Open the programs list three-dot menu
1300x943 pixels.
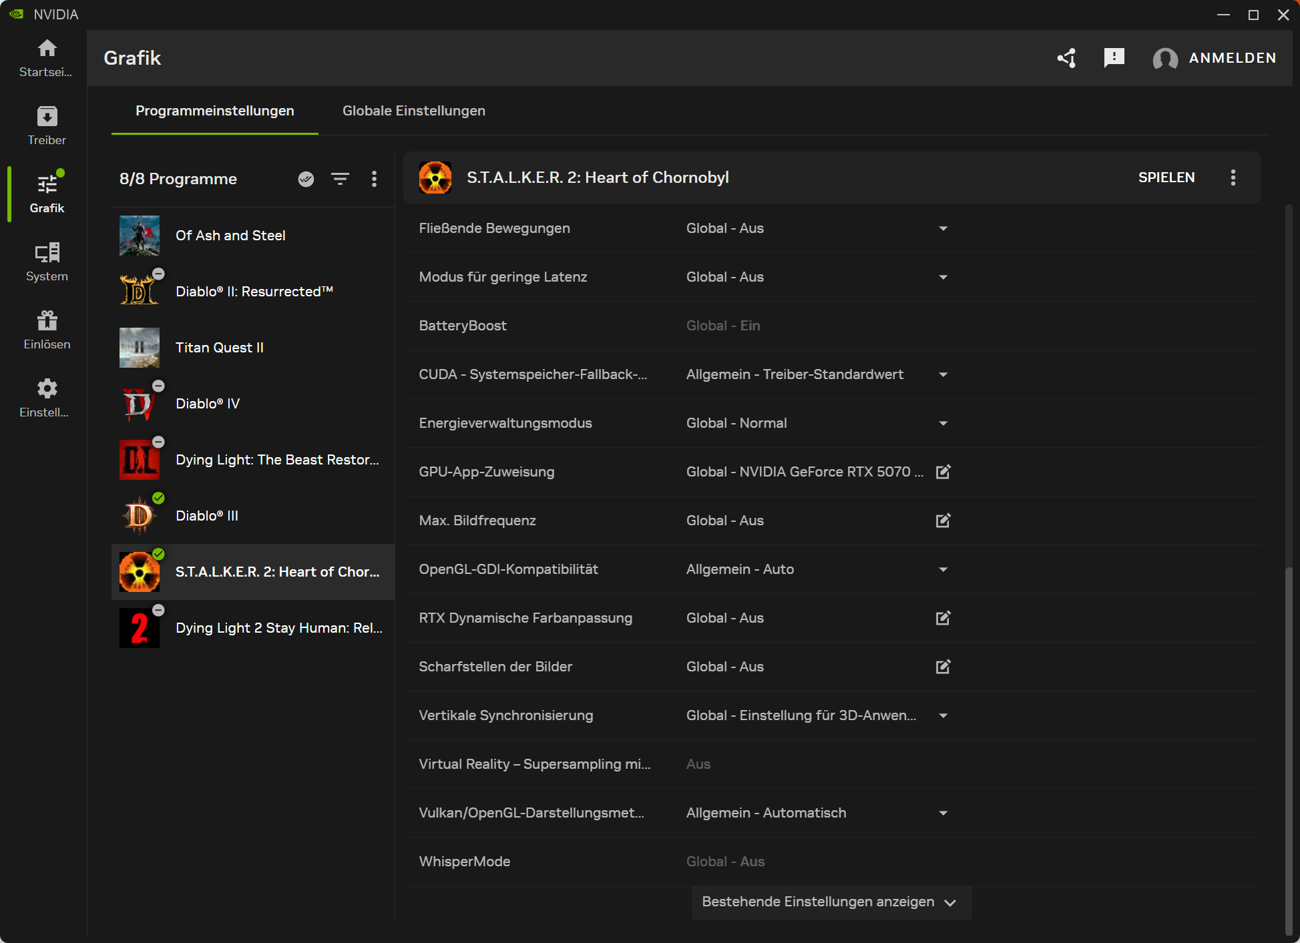coord(374,179)
